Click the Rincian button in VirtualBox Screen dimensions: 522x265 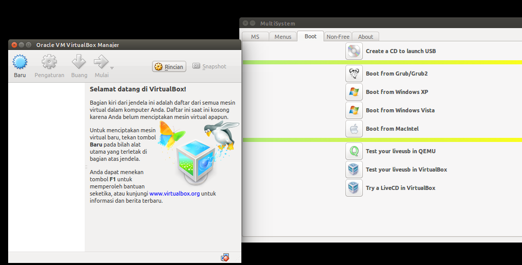pyautogui.click(x=169, y=67)
